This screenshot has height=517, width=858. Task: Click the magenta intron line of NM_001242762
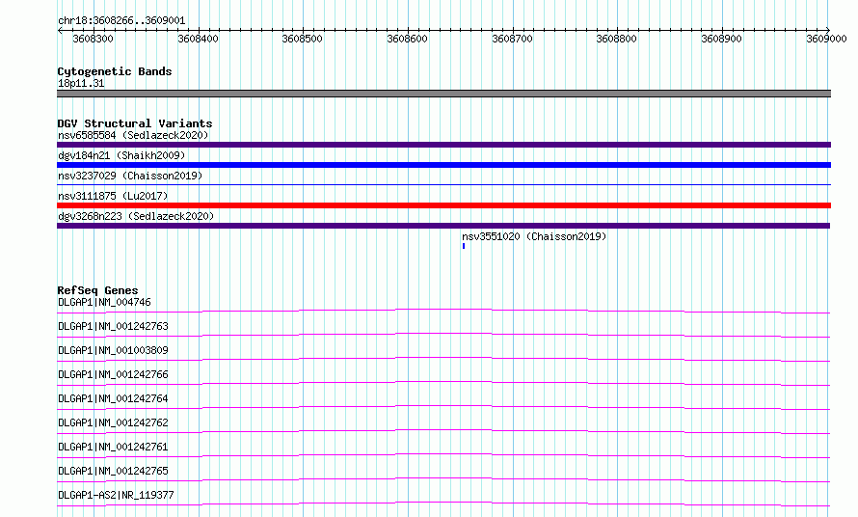coord(443,430)
